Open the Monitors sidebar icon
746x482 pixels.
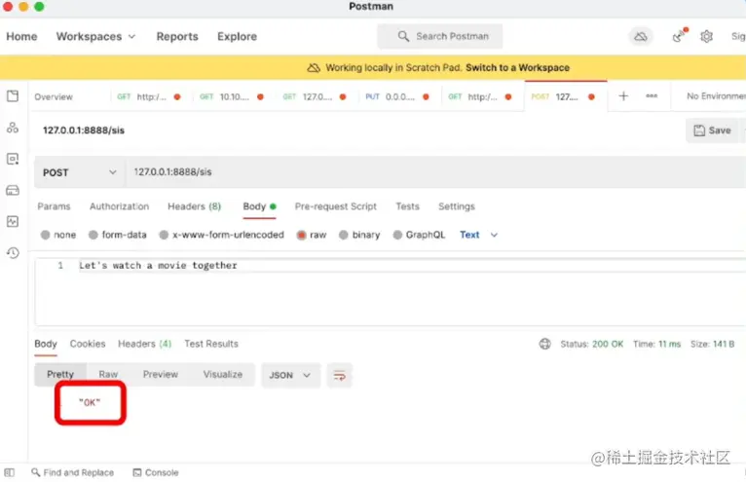[x=13, y=221]
